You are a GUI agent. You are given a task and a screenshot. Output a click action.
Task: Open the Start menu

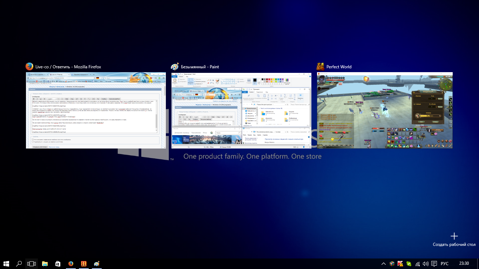tap(6, 264)
